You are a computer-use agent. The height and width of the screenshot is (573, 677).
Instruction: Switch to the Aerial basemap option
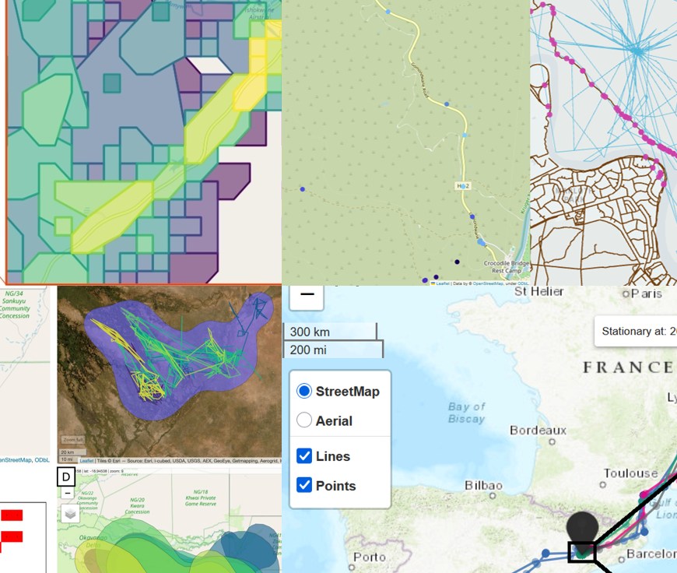pyautogui.click(x=304, y=420)
